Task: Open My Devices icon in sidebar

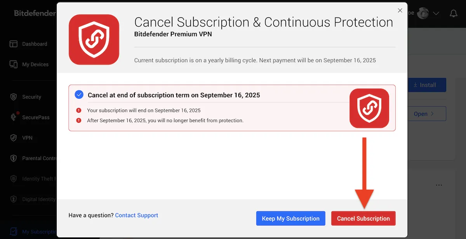Action: click(x=14, y=65)
